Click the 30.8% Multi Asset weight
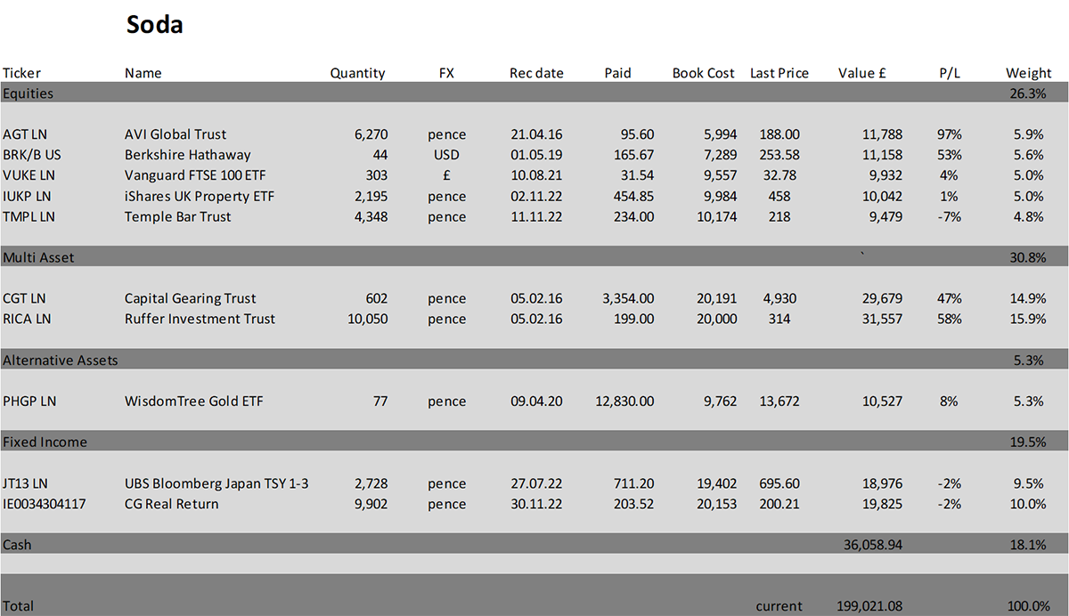This screenshot has width=1069, height=616. (1028, 257)
